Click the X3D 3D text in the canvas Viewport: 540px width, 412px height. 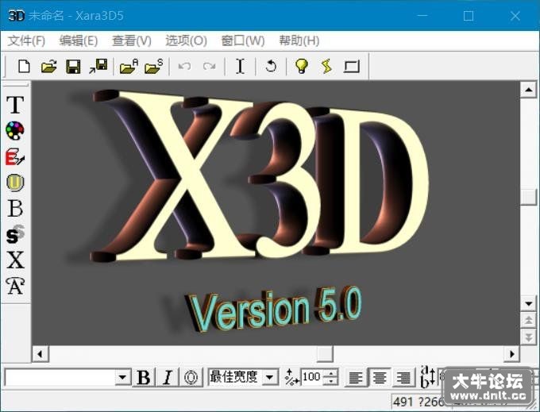point(260,175)
